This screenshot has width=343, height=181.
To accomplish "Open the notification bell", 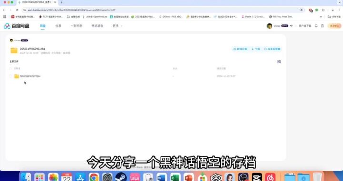I will tap(316, 26).
